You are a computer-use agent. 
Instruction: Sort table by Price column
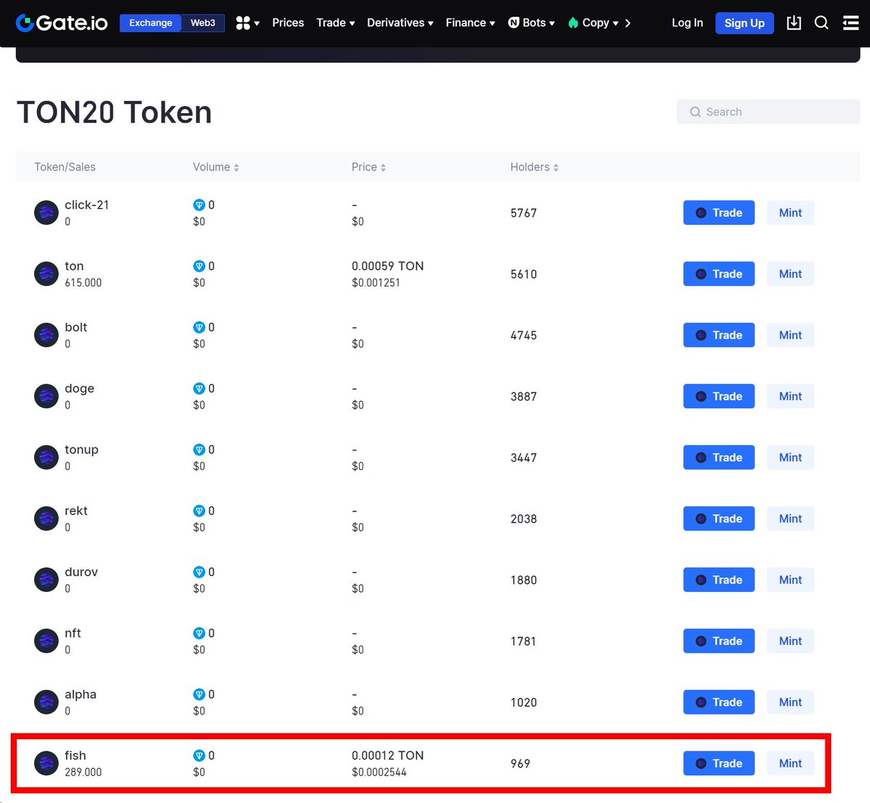coord(369,167)
